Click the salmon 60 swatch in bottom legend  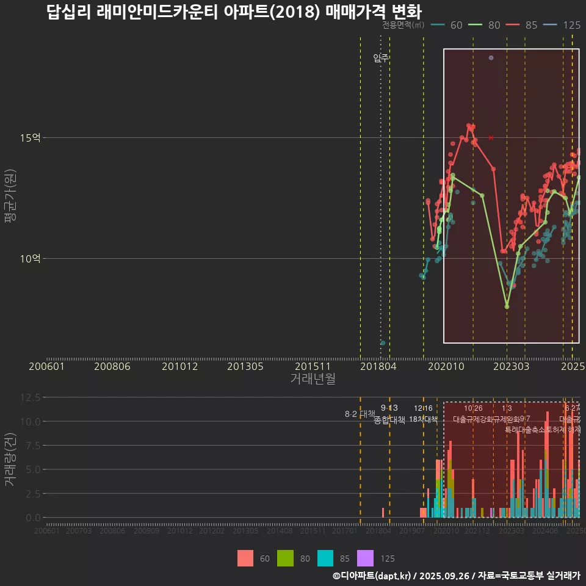(245, 558)
